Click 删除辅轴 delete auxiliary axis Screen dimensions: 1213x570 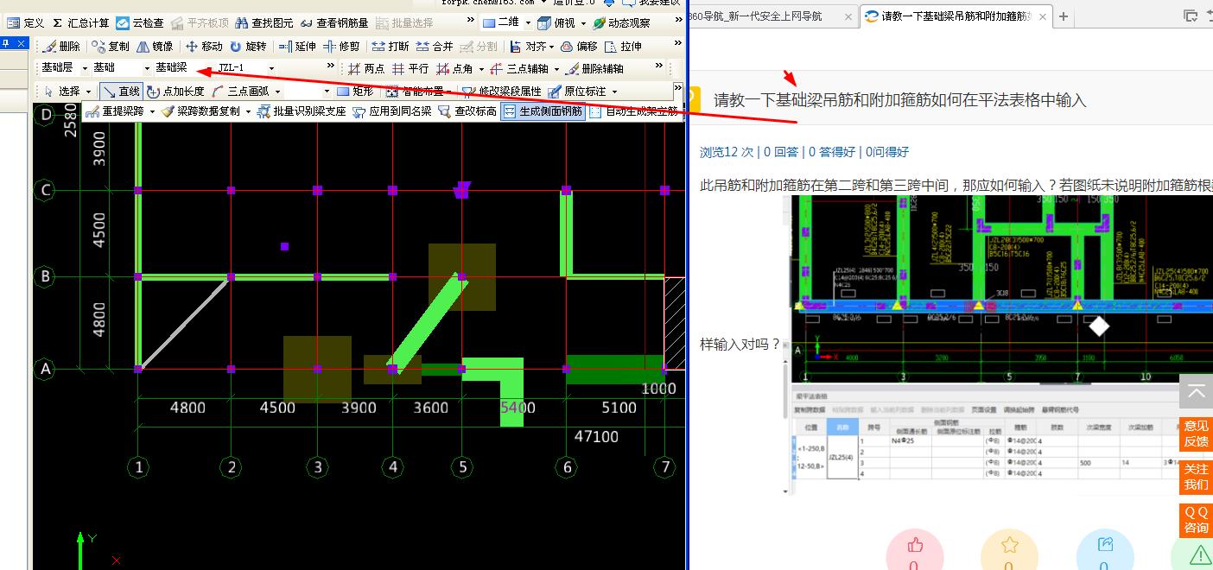(594, 69)
